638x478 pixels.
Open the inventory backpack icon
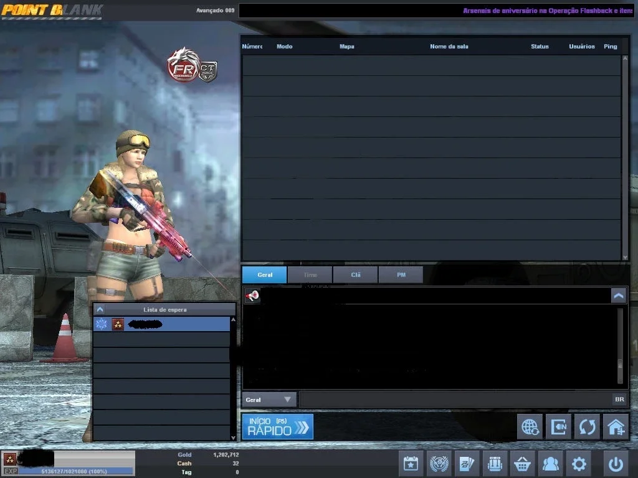[495, 464]
